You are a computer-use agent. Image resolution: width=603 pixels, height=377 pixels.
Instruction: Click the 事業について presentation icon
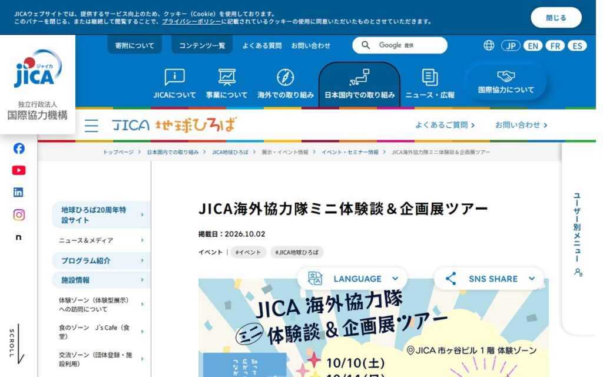click(x=227, y=77)
